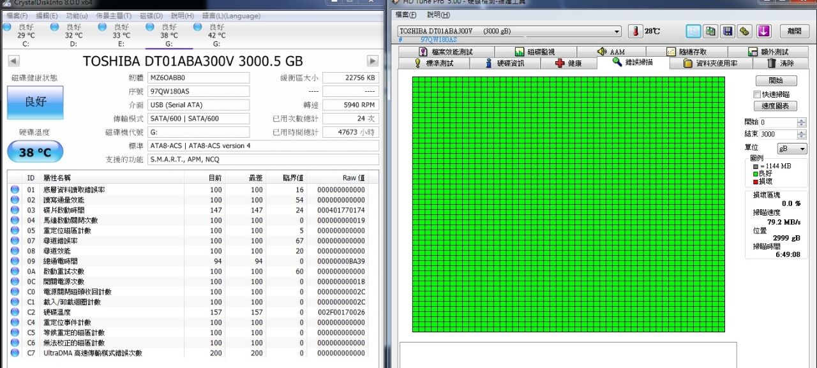Enable the 快速掃瞄 quick scan checkbox
The height and width of the screenshot is (368, 817).
(757, 94)
